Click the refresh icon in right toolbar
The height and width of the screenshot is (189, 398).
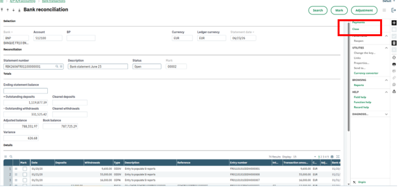point(394,58)
